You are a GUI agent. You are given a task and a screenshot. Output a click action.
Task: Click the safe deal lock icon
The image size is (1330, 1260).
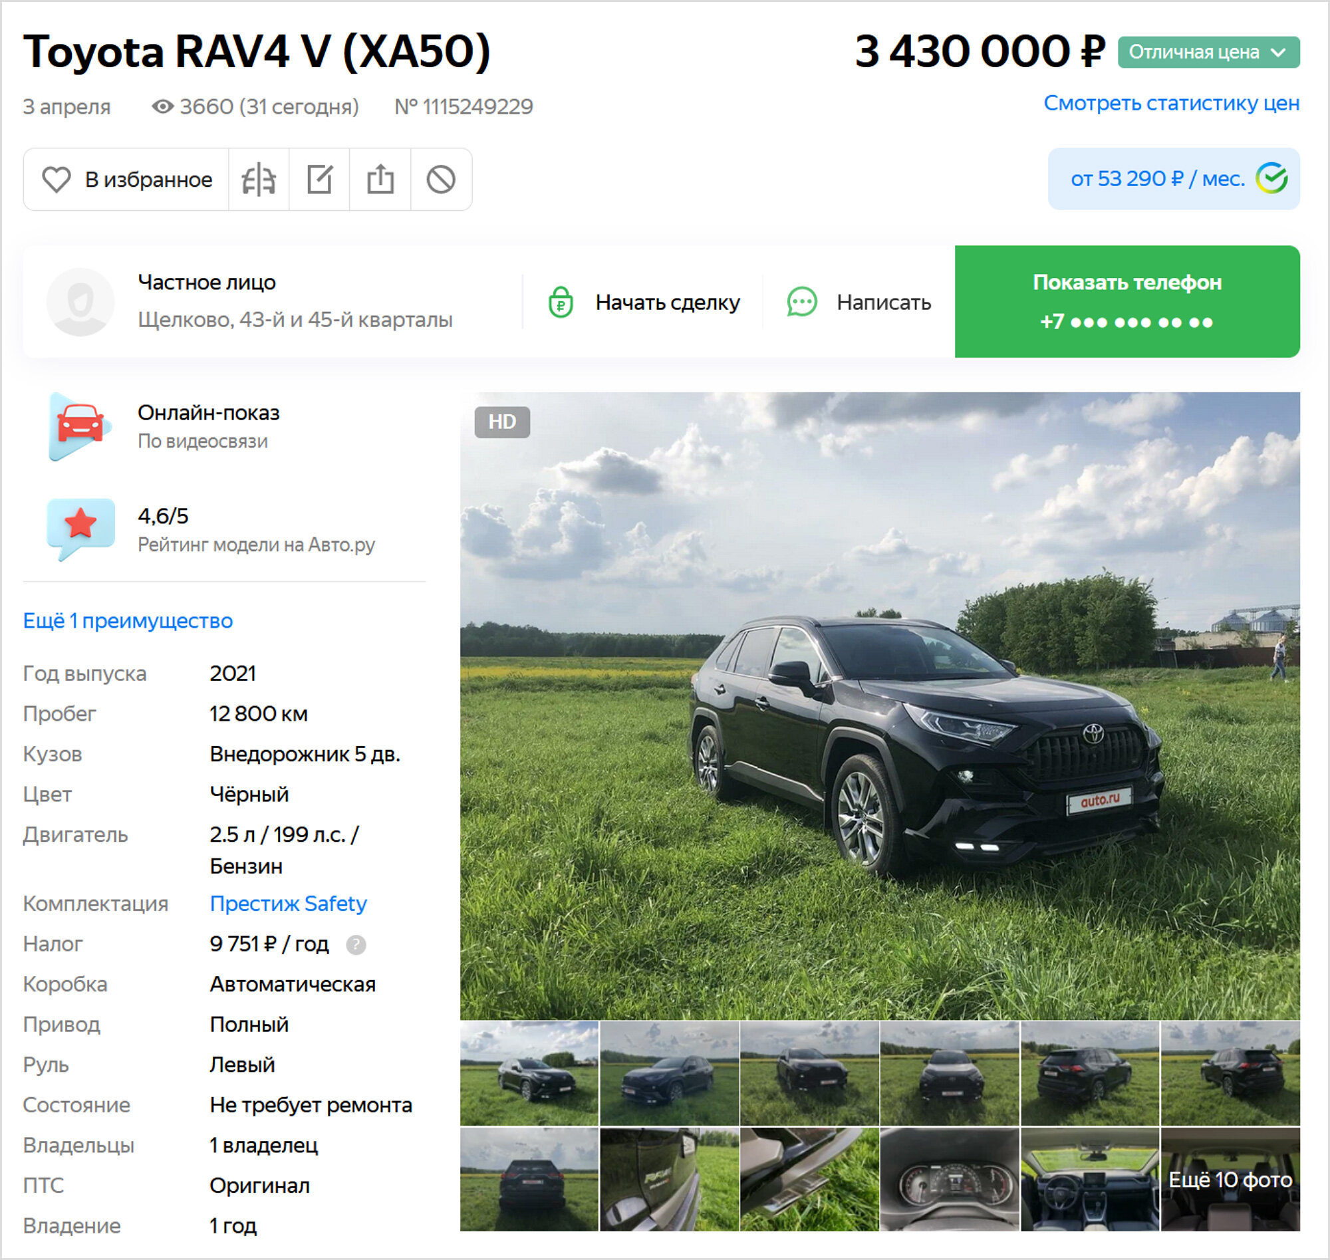click(560, 302)
